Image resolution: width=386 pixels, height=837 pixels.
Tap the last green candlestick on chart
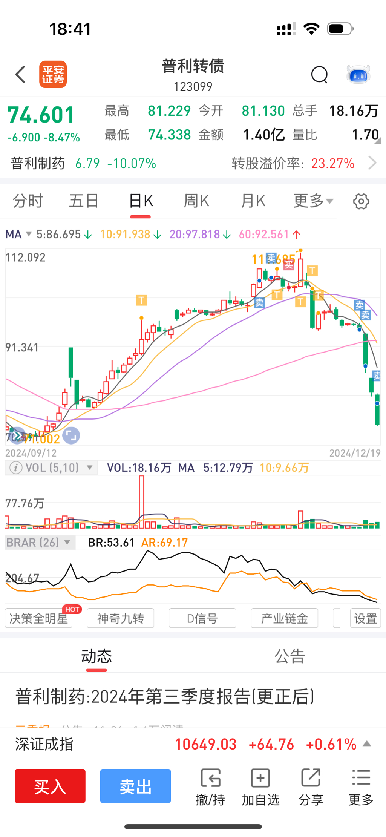tap(377, 409)
